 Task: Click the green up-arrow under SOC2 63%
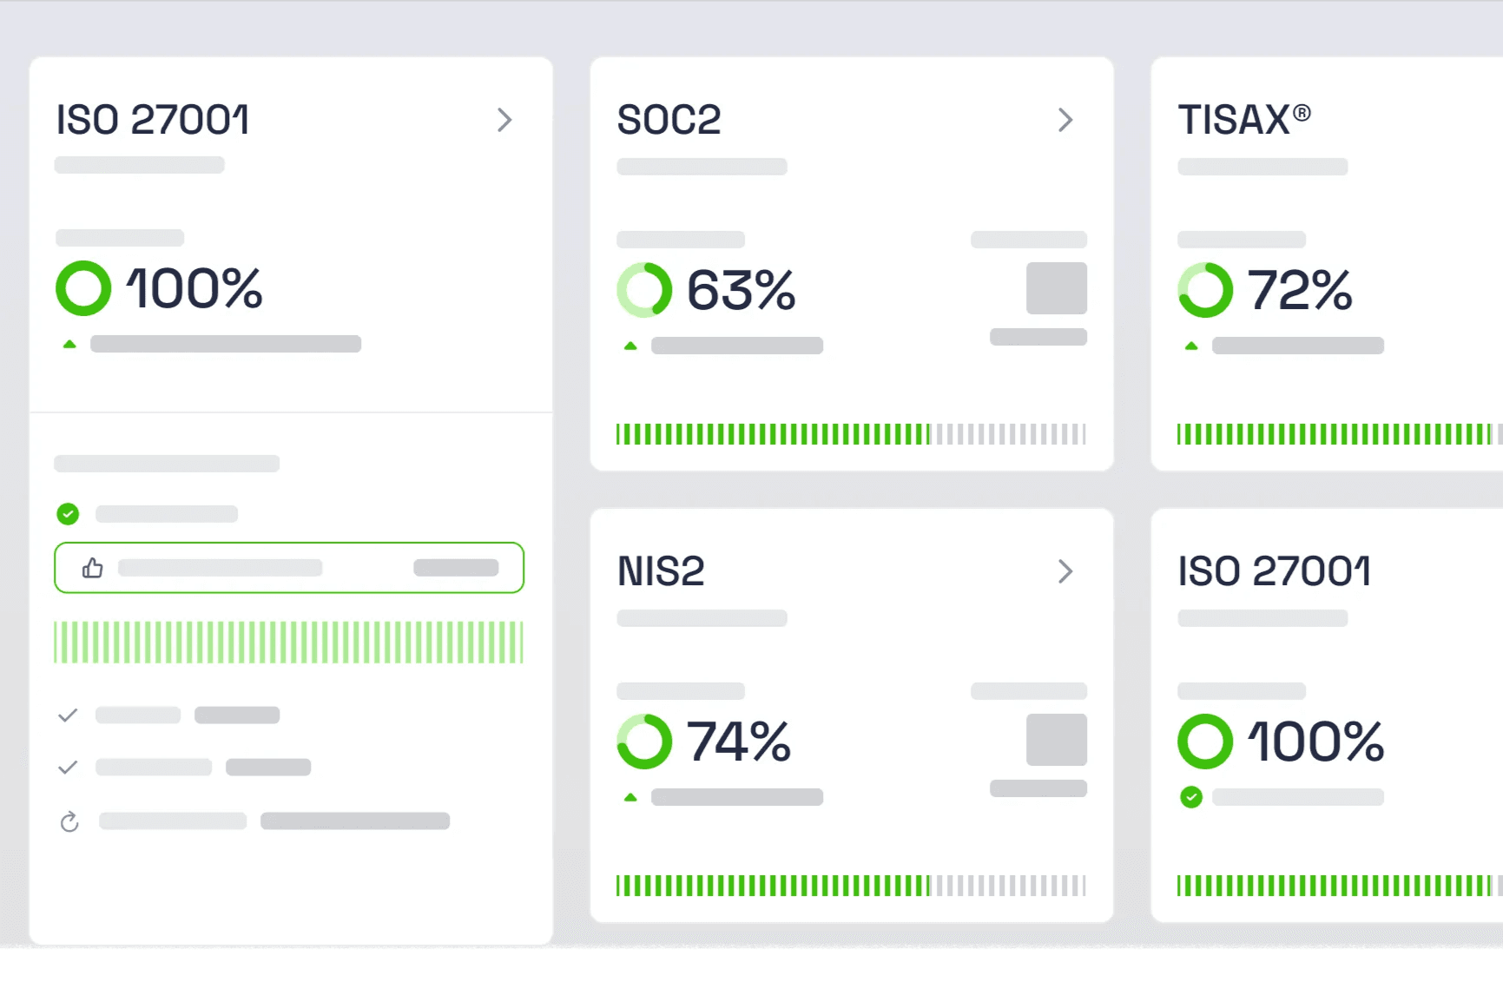(630, 346)
